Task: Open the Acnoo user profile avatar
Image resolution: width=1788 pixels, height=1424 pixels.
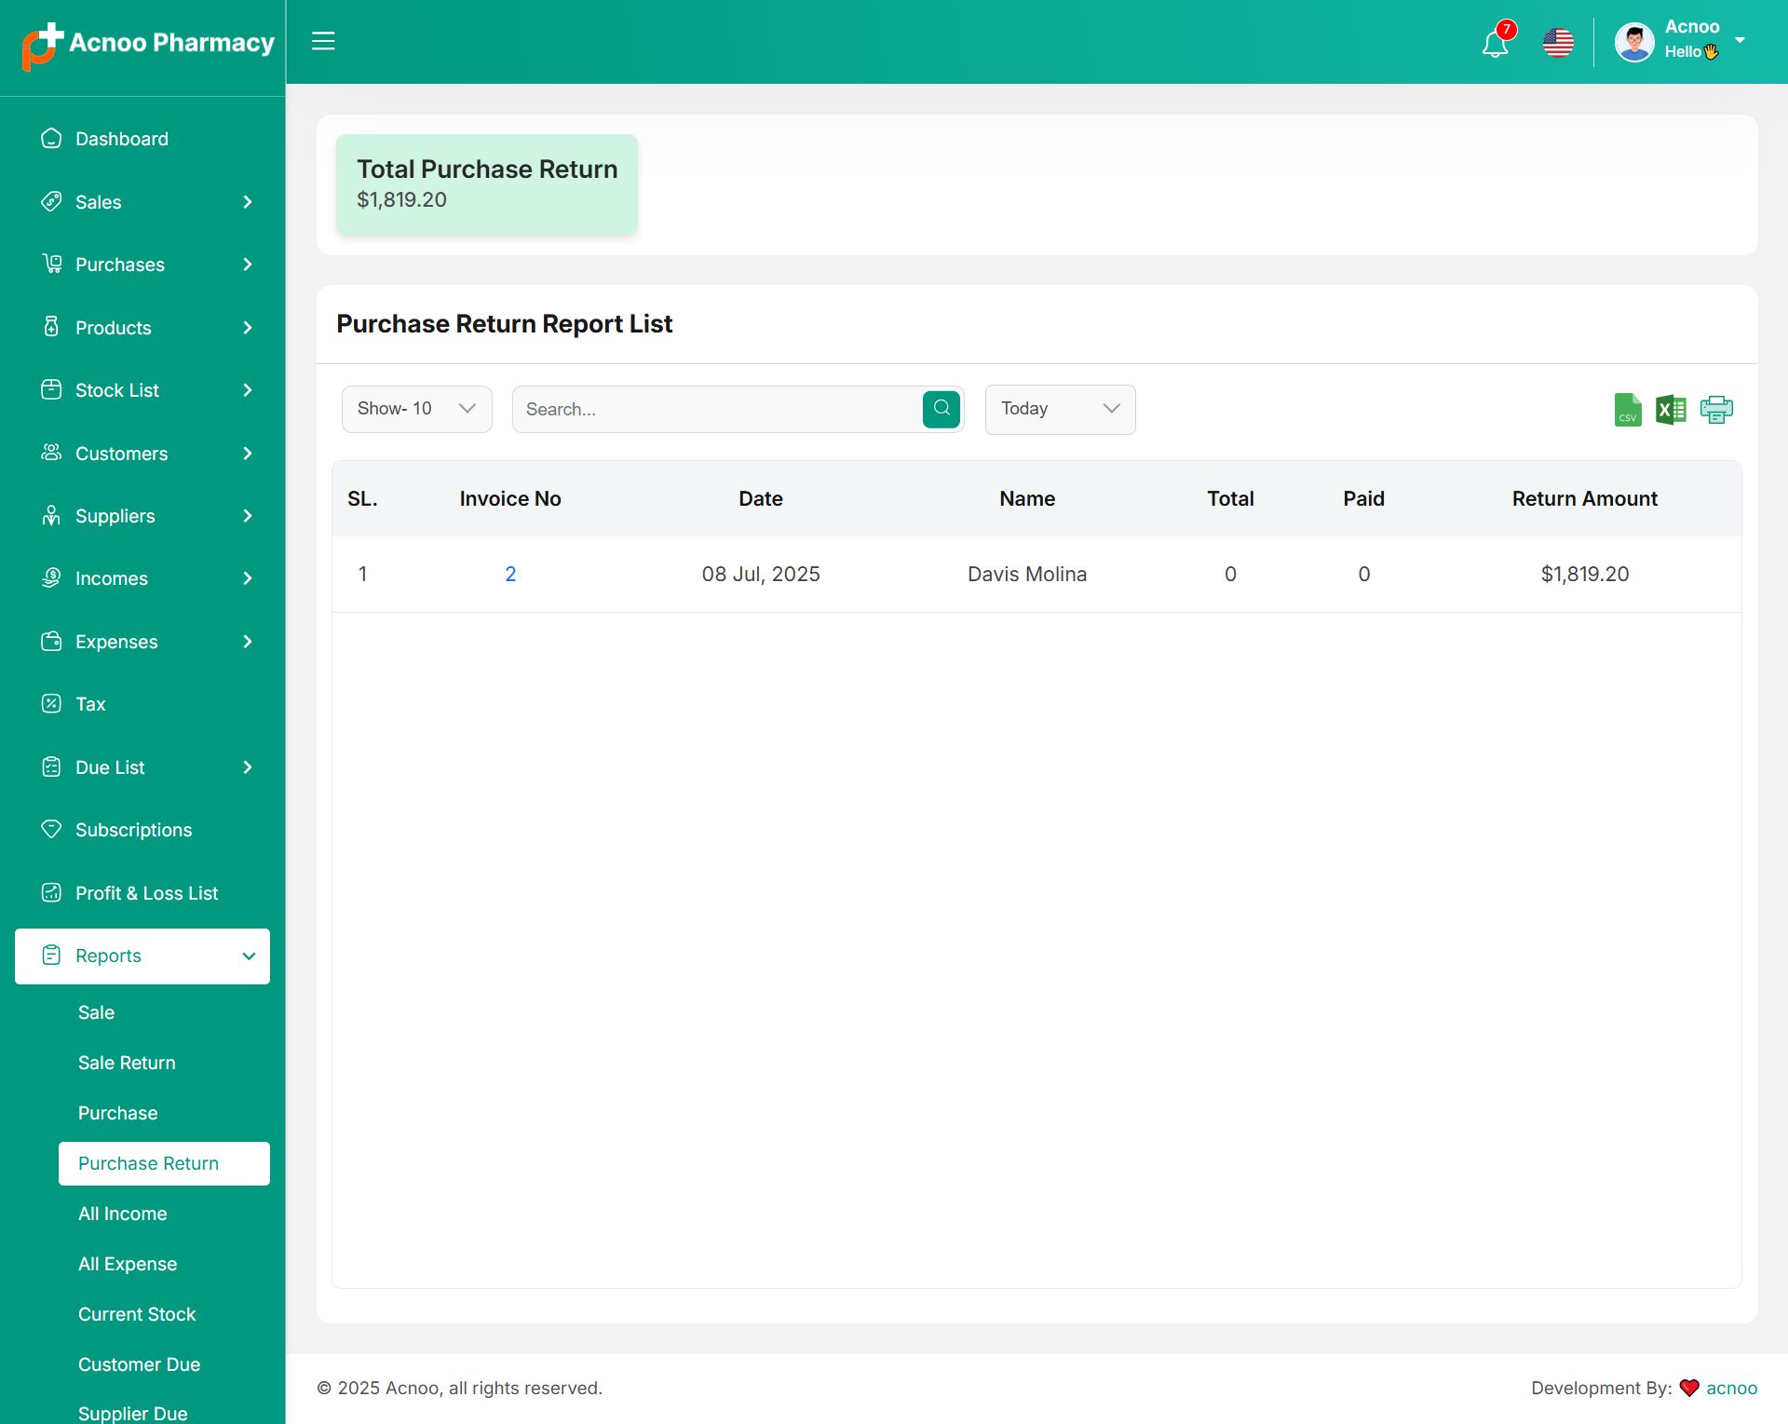Action: (1634, 42)
